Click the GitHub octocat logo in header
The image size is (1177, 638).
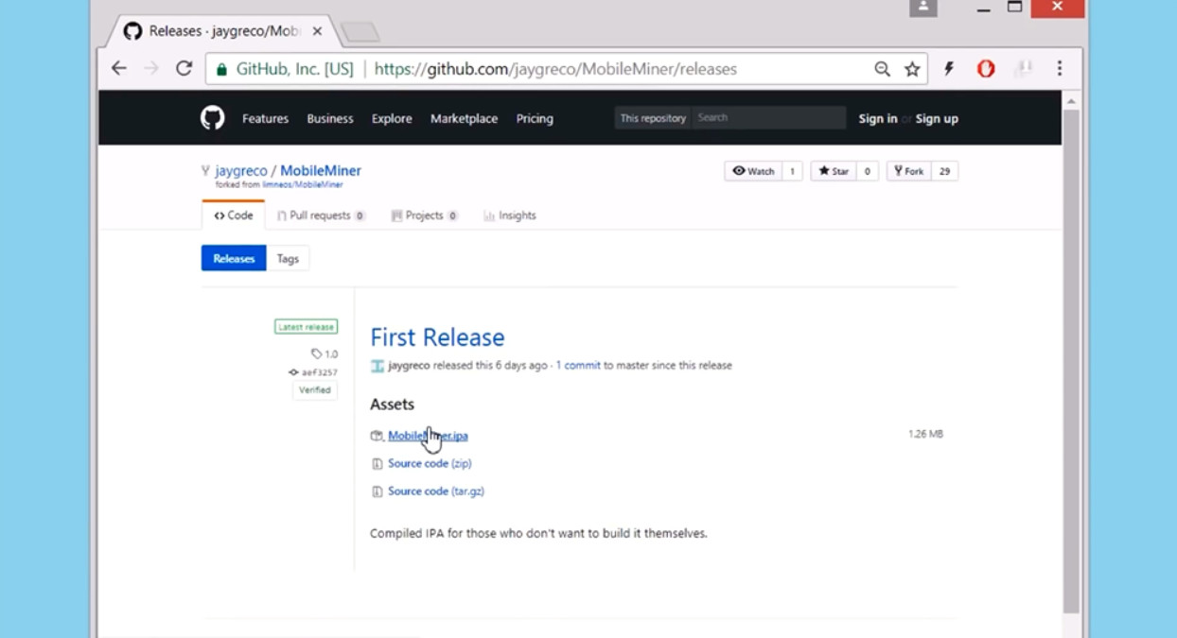point(213,118)
